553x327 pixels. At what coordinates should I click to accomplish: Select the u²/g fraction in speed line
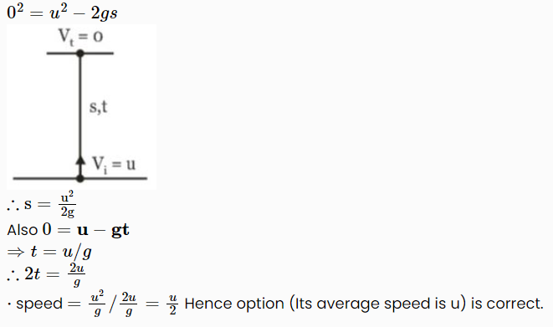(97, 304)
